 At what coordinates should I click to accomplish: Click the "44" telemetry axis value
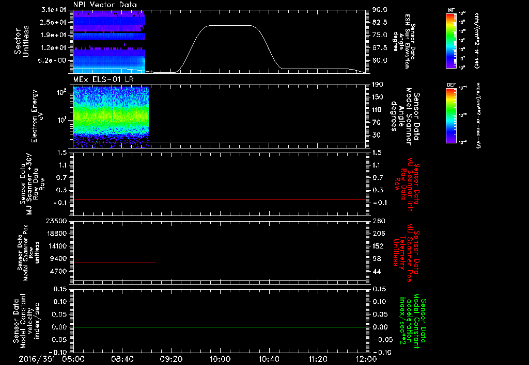point(377,271)
